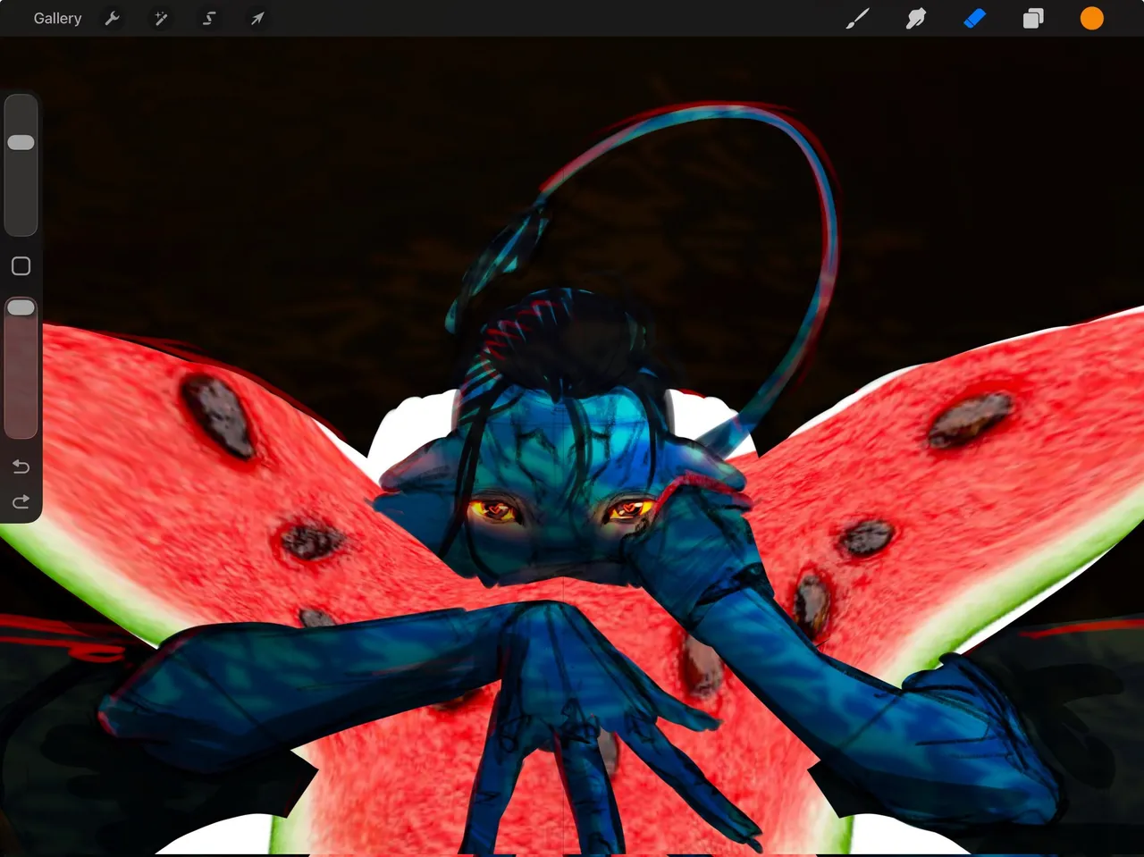Tap the square Modify button in sidebar
Screen dimensions: 1144x857
(21, 266)
